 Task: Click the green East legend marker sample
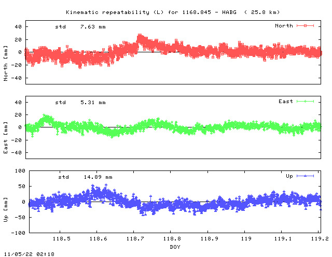click(305, 102)
